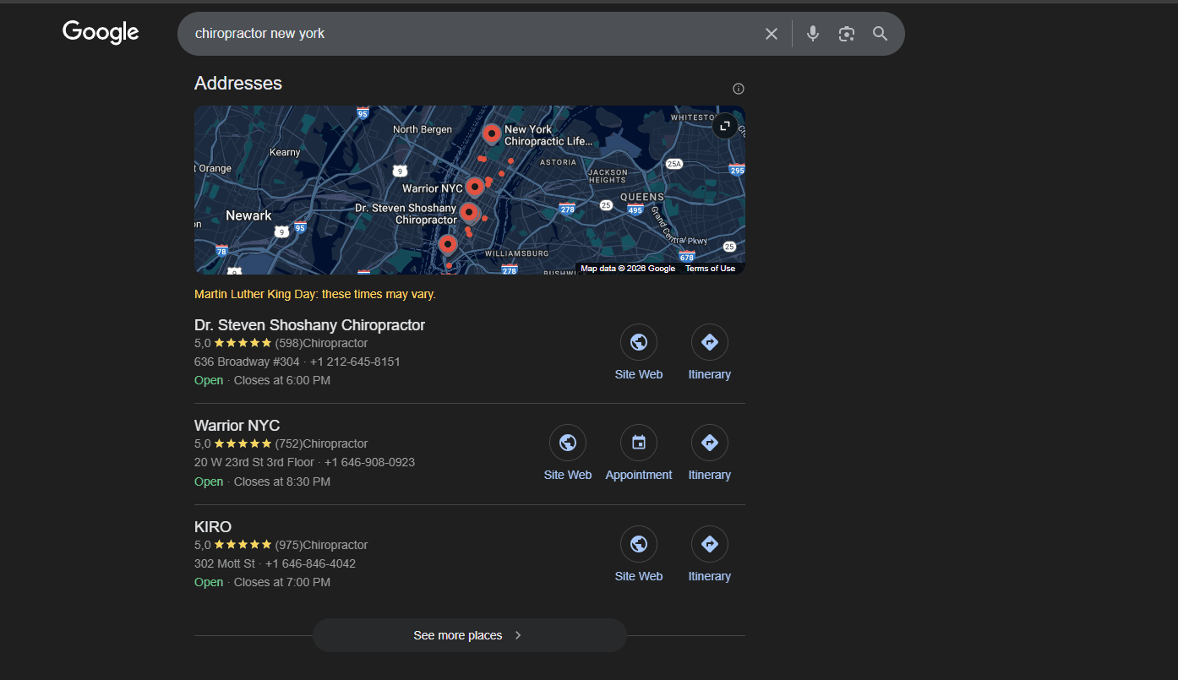Viewport: 1178px width, 680px height.
Task: Select the KIRO star rating
Action: [x=244, y=545]
